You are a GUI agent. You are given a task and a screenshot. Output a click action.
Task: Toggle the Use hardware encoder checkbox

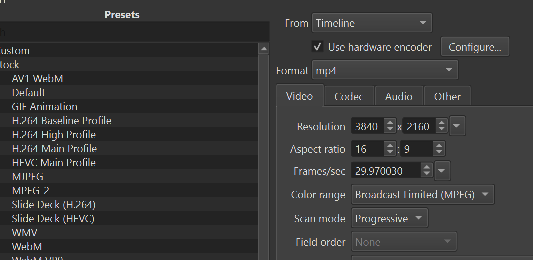pos(317,47)
